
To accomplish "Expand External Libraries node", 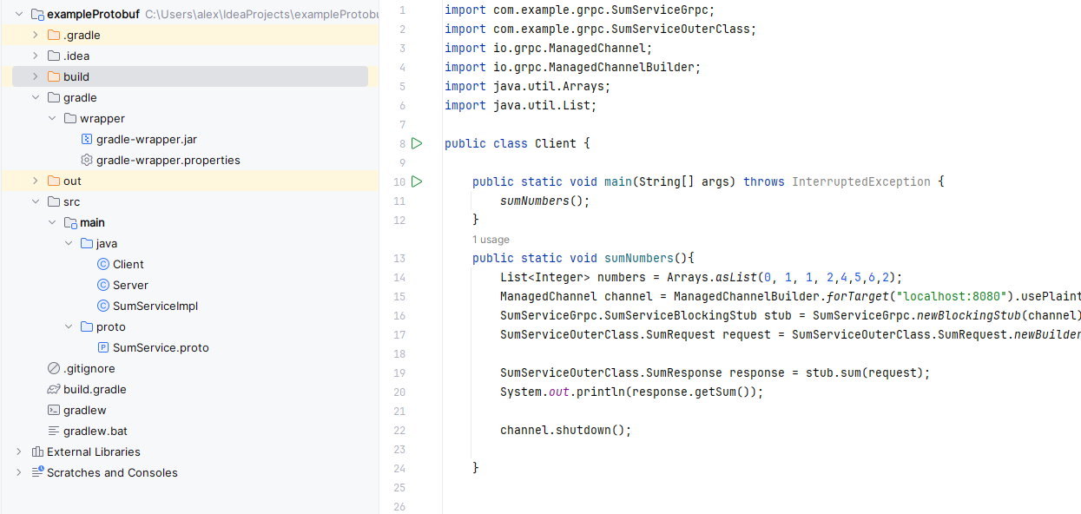I will tap(19, 452).
